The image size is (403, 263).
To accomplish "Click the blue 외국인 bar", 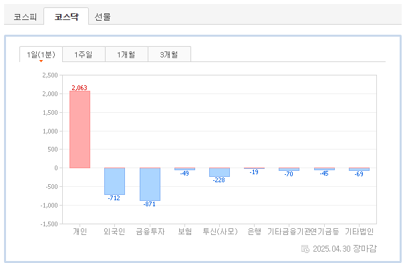I will point(114,181).
